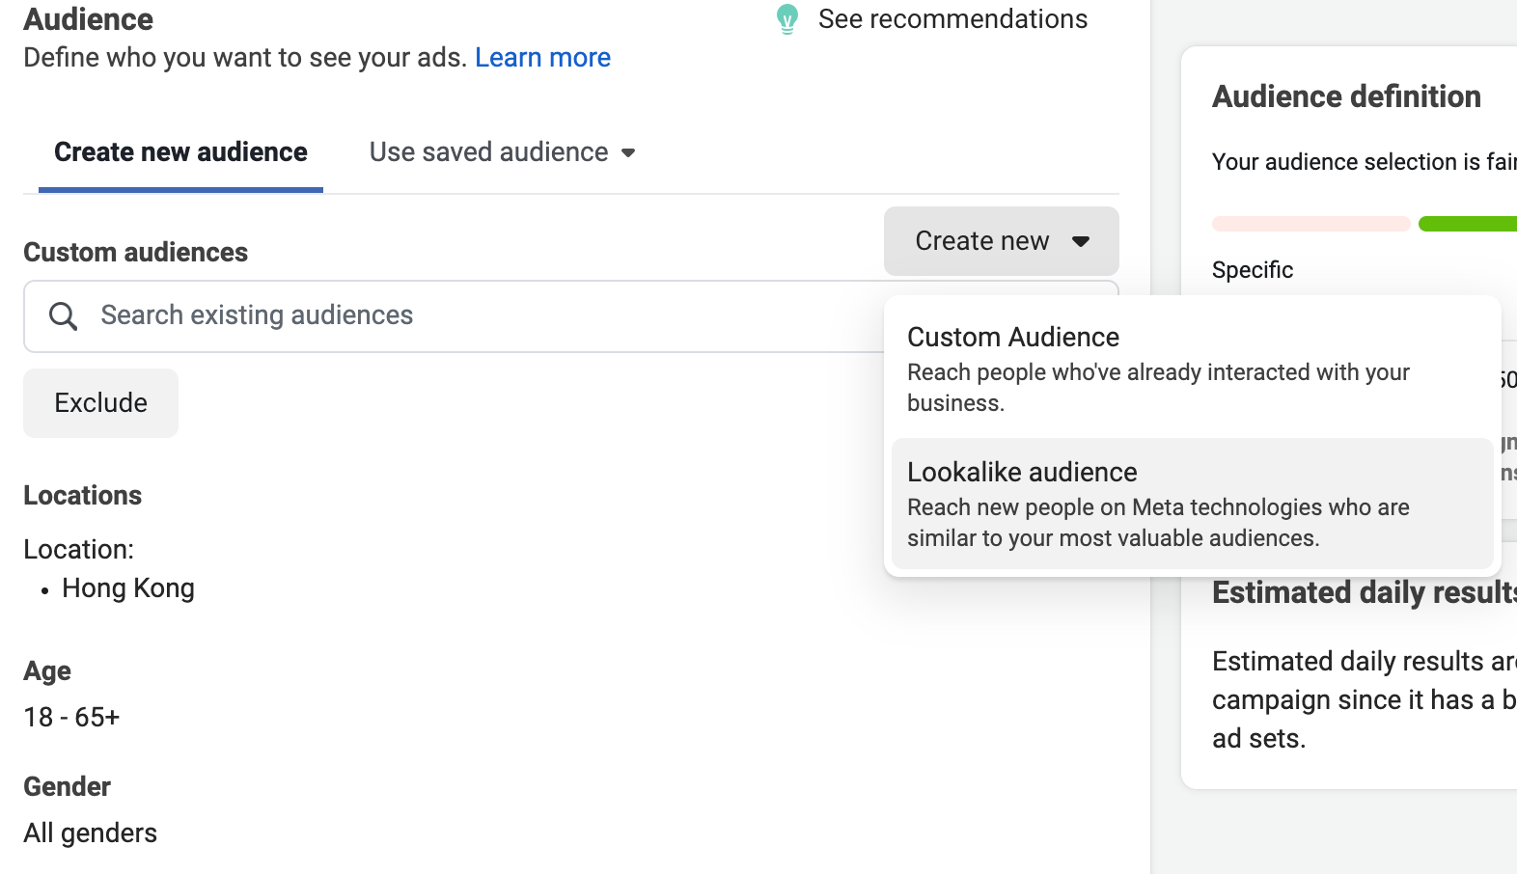Click the Estimated daily results heading
This screenshot has height=874, width=1517.
click(1363, 592)
